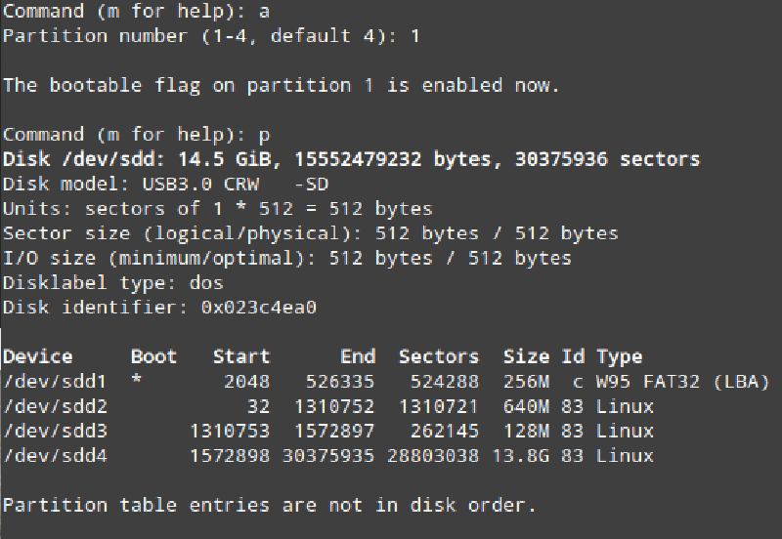This screenshot has width=782, height=539.
Task: Click the Device column header
Action: [x=38, y=356]
